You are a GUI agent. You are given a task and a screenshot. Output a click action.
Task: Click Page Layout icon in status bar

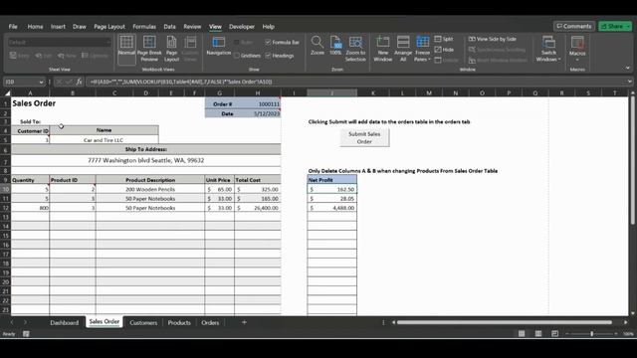pyautogui.click(x=538, y=334)
